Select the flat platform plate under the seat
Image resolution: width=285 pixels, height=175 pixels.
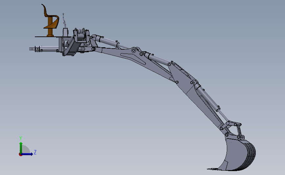point(53,37)
